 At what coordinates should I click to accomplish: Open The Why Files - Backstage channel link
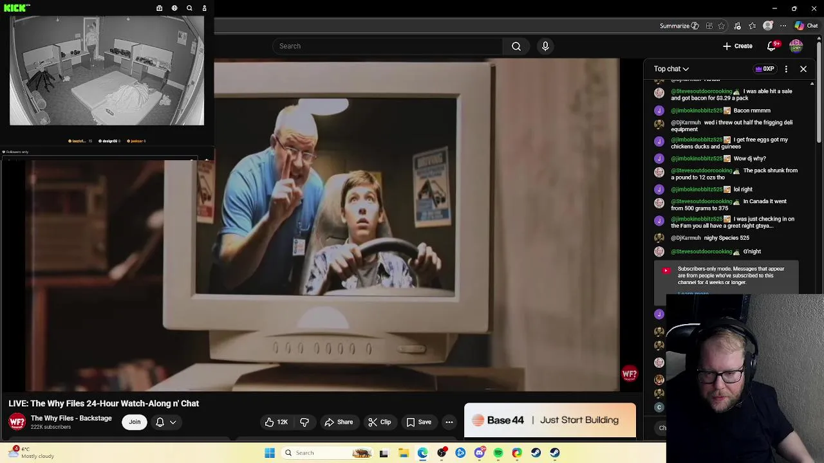71,418
